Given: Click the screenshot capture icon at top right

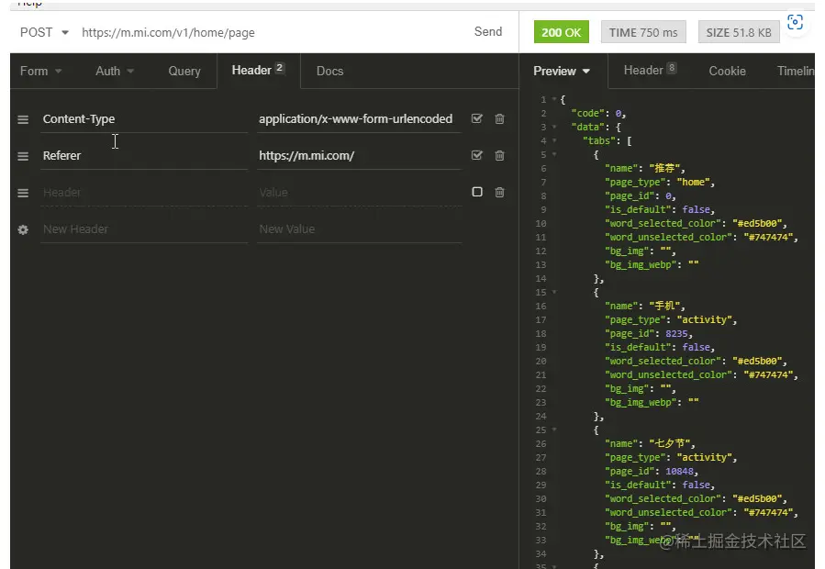Looking at the screenshot, I should coord(795,22).
